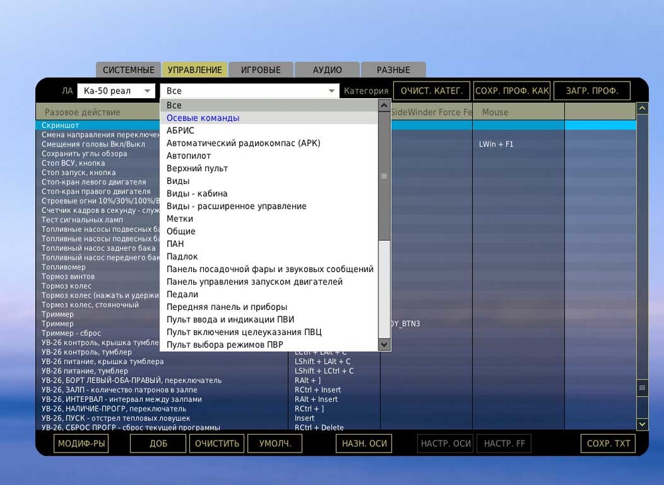Select the Скриншот row

(x=336, y=125)
